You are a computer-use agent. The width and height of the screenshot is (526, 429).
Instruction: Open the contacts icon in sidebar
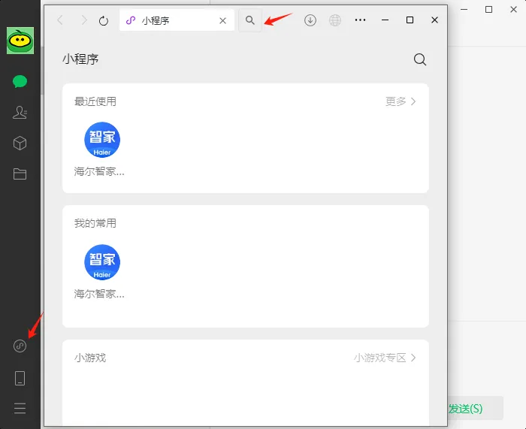coord(20,113)
